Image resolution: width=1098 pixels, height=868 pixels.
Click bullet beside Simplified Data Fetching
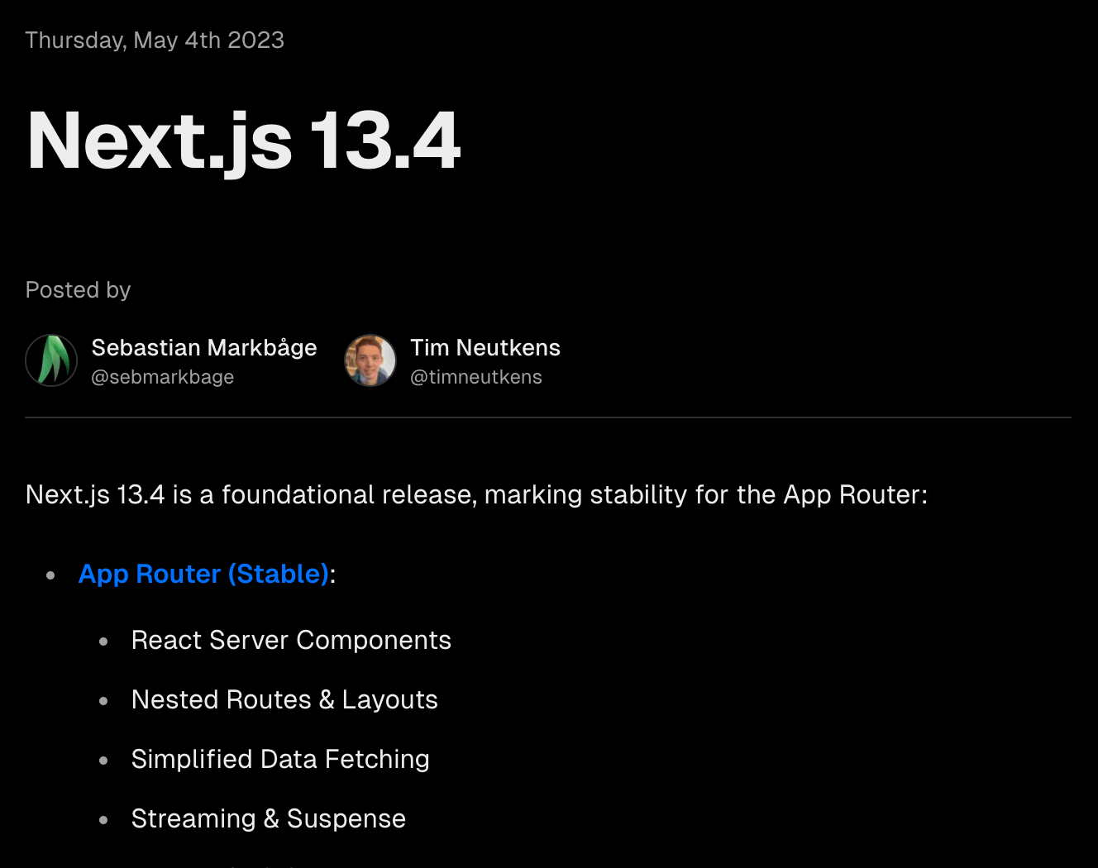[x=103, y=761]
